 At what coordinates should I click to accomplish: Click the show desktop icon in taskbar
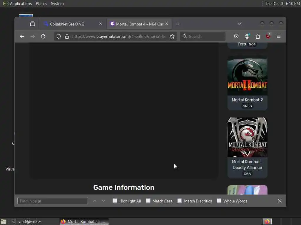pyautogui.click(x=4, y=222)
